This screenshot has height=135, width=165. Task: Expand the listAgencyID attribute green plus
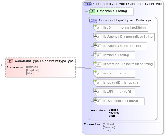point(95,35)
